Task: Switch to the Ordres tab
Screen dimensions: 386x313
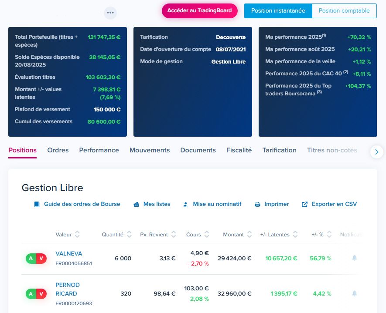Action: point(58,150)
